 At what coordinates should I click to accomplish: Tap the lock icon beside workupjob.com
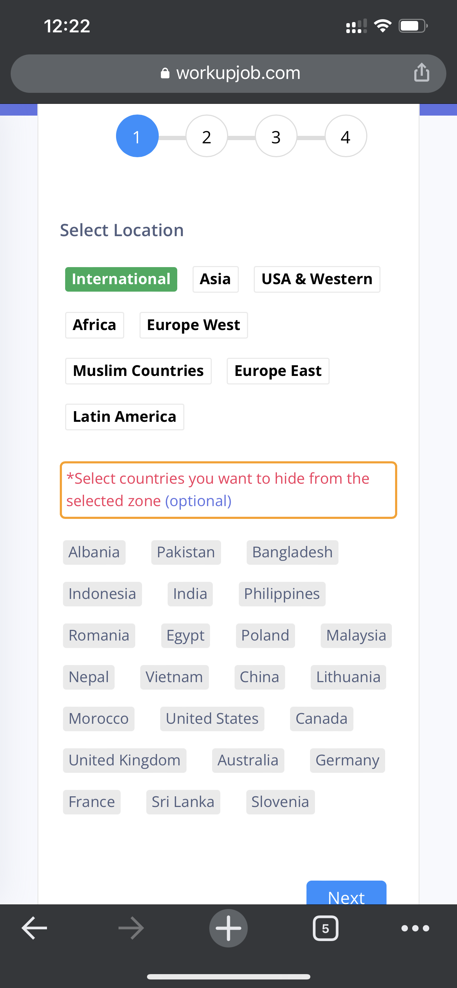click(165, 73)
